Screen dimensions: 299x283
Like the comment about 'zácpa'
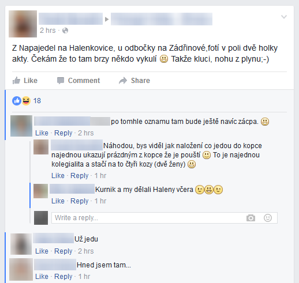pos(42,133)
